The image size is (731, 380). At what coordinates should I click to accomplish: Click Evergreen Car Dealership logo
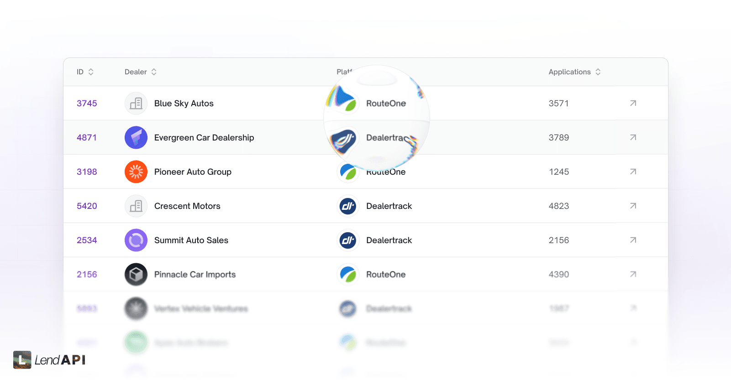[136, 138]
